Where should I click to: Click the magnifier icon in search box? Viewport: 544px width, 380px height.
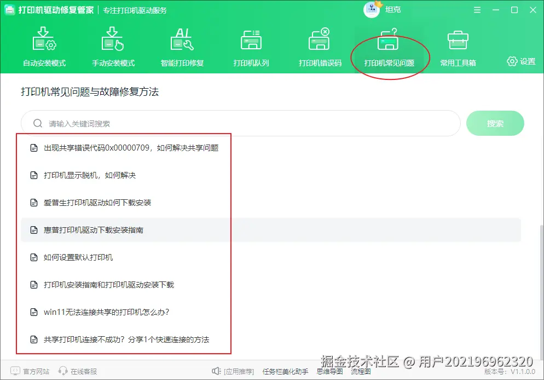[37, 124]
